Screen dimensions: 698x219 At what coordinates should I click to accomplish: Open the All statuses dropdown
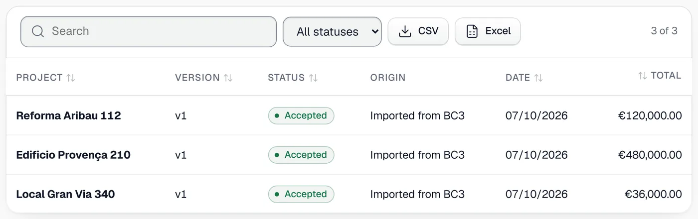332,32
